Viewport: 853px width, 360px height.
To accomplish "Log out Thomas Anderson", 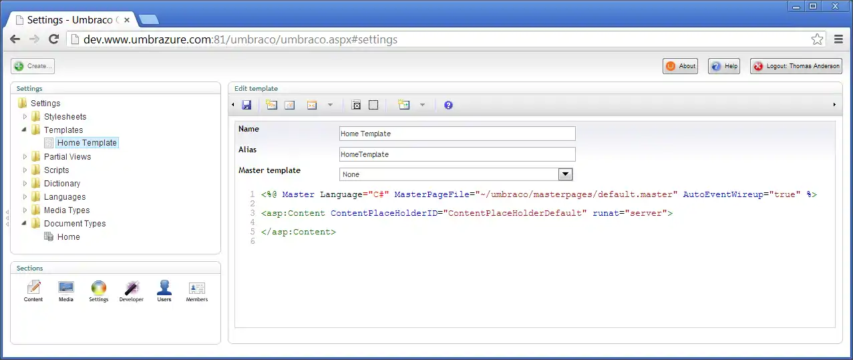I will coord(796,66).
